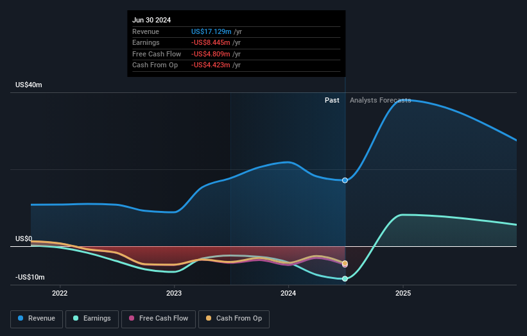Screen dimensions: 527x336
Task: Click the US$0 y-axis label
Action: 24,239
